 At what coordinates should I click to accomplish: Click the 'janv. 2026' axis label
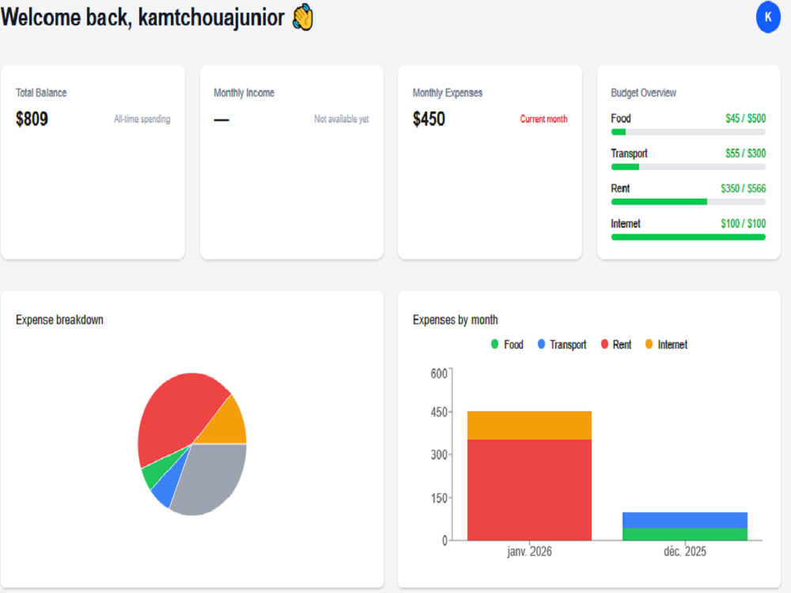(x=529, y=551)
